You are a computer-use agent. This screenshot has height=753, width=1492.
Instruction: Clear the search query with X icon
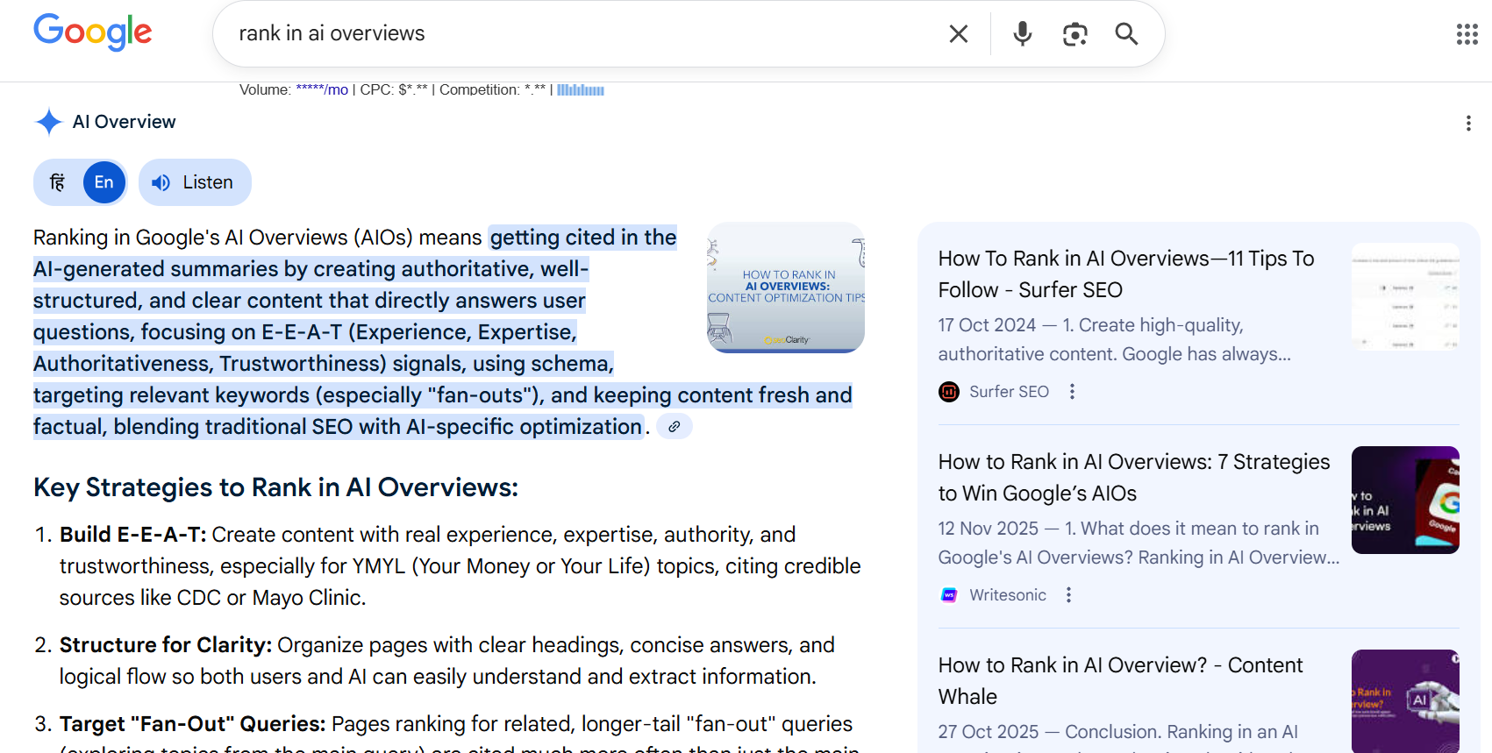(959, 34)
